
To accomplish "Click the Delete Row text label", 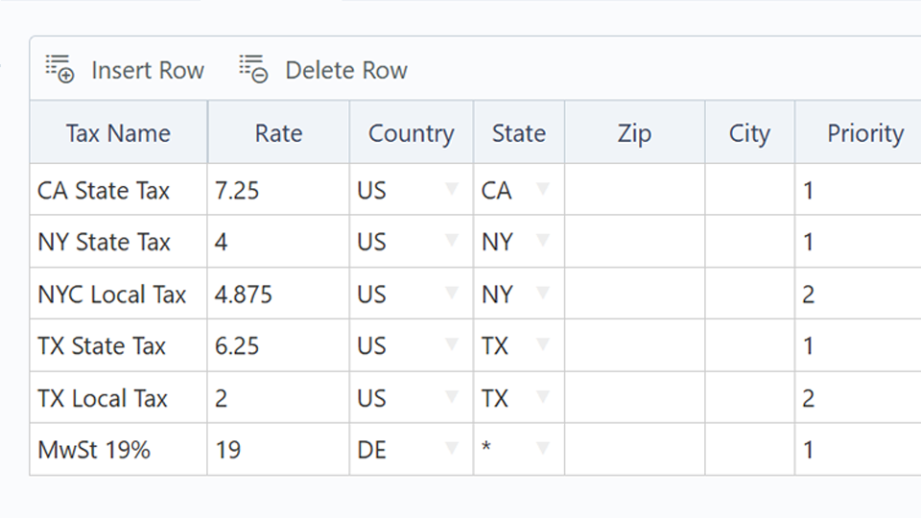I will [346, 70].
